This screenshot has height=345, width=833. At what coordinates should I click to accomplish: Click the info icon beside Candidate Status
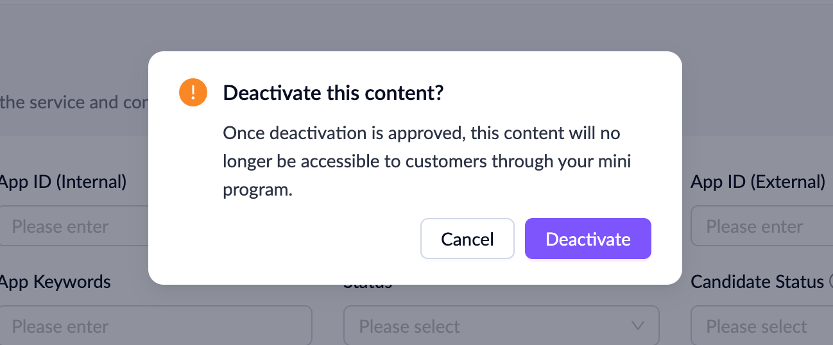click(x=830, y=282)
